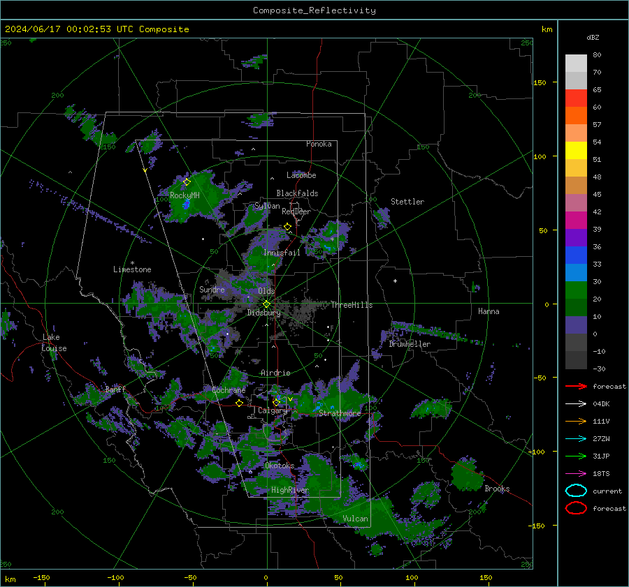The height and width of the screenshot is (587, 629).
Task: Click the Brooks label
Action: [x=497, y=489]
